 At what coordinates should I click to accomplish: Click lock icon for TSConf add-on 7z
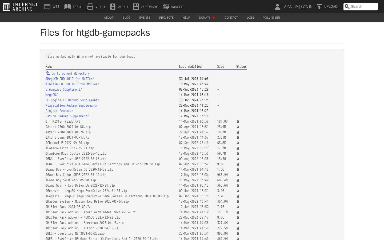tap(238, 228)
